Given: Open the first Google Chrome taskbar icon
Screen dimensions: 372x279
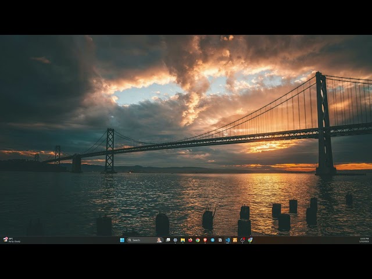Looking at the screenshot, I should coord(198,240).
